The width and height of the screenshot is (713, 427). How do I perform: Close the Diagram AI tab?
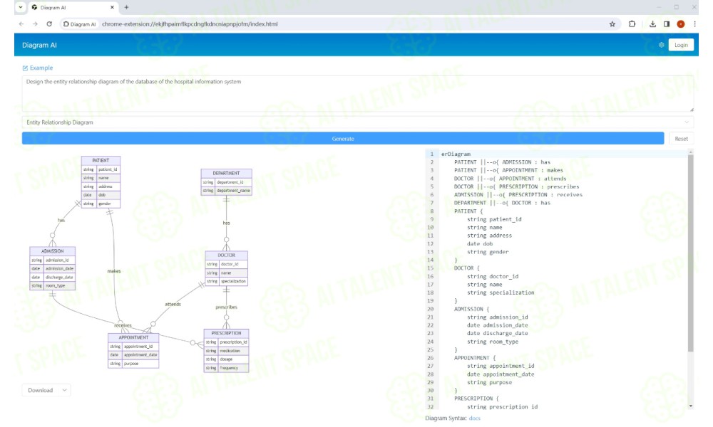pos(113,7)
